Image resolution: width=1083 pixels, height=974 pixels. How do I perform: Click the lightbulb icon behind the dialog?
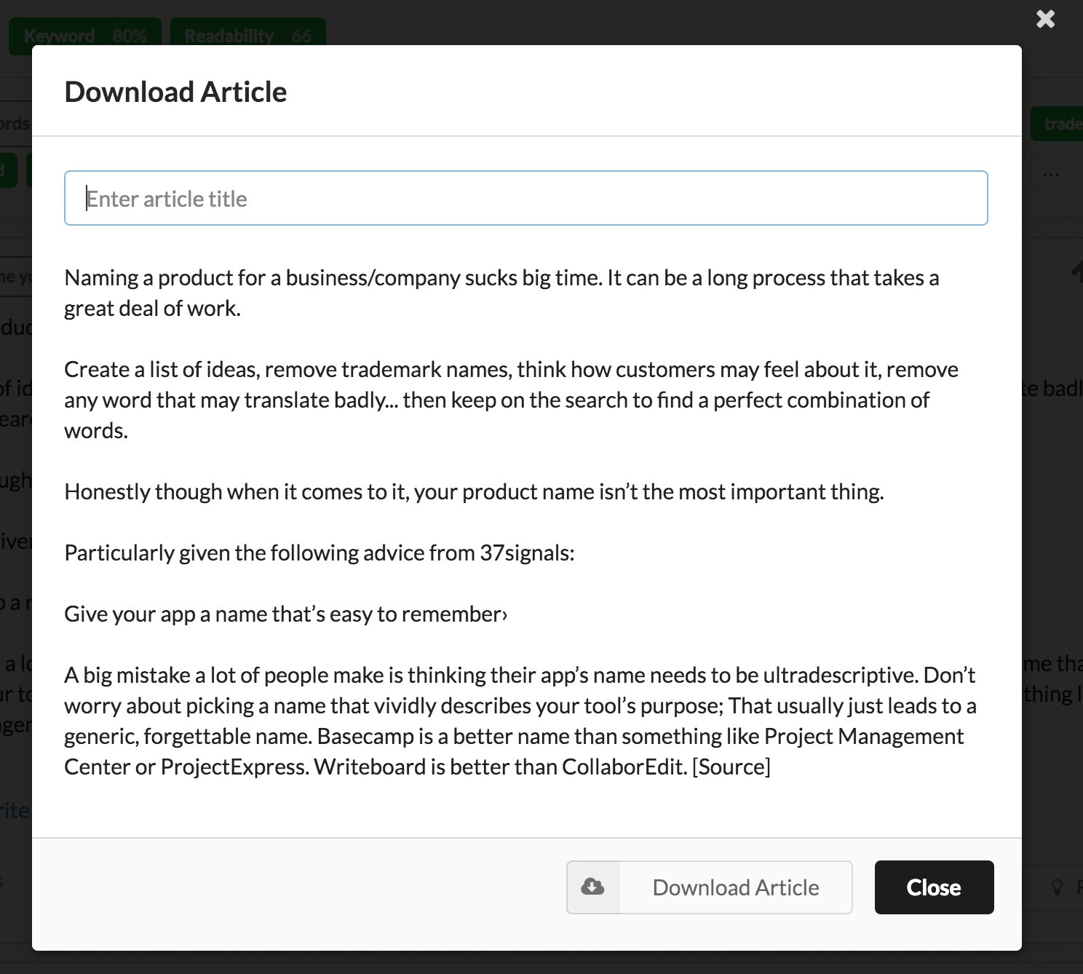click(1058, 887)
